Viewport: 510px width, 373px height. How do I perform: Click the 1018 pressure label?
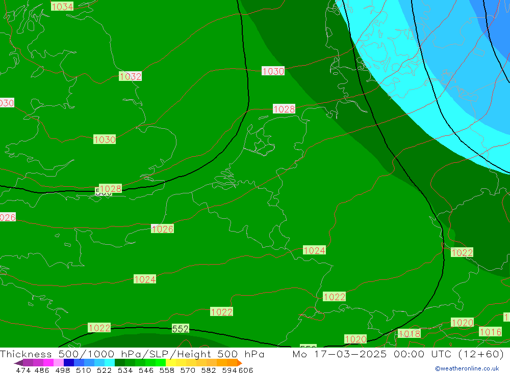coord(409,333)
